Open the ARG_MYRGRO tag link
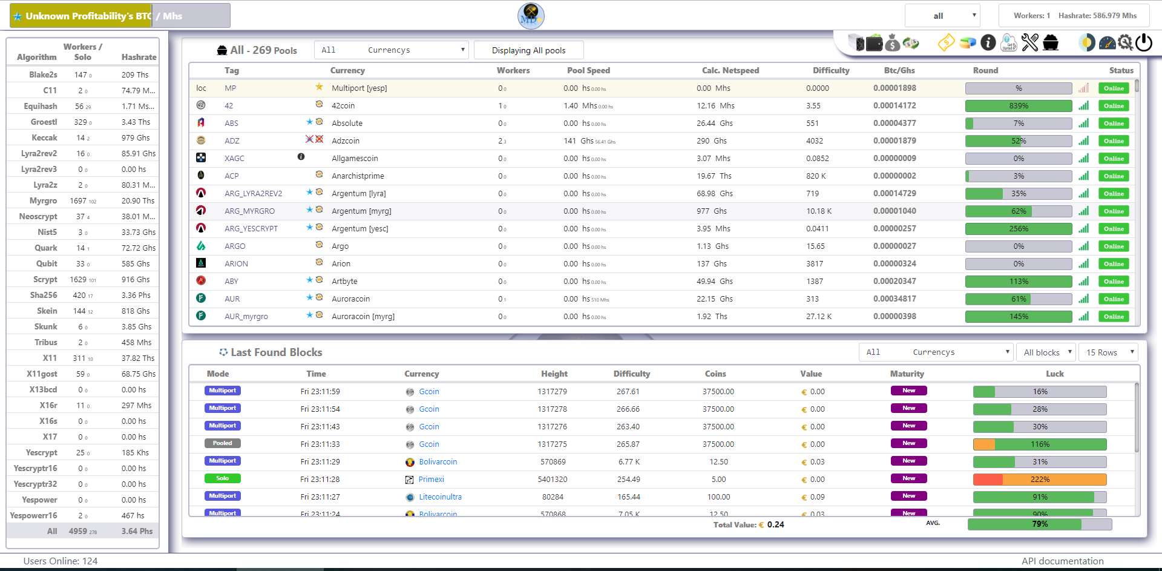 point(249,211)
